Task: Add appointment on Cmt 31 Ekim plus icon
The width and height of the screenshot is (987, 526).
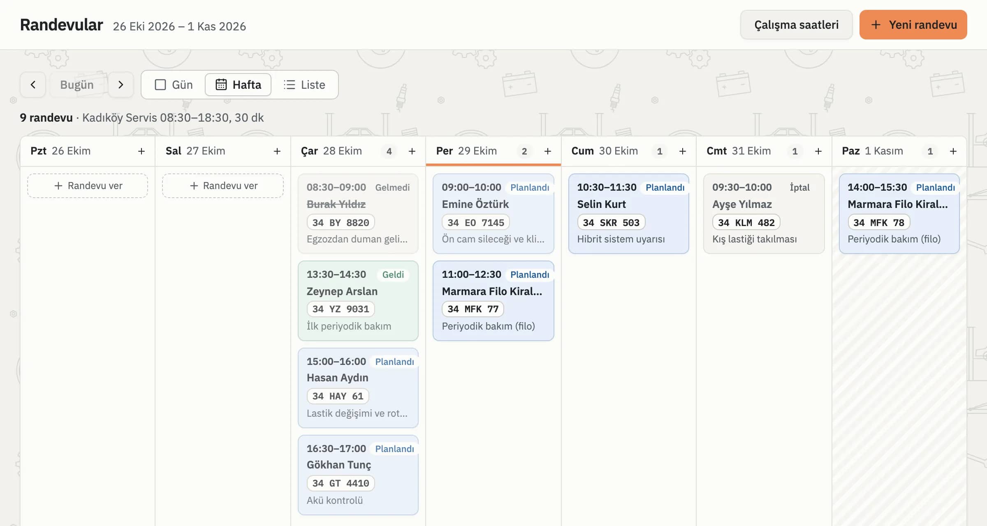Action: (818, 151)
